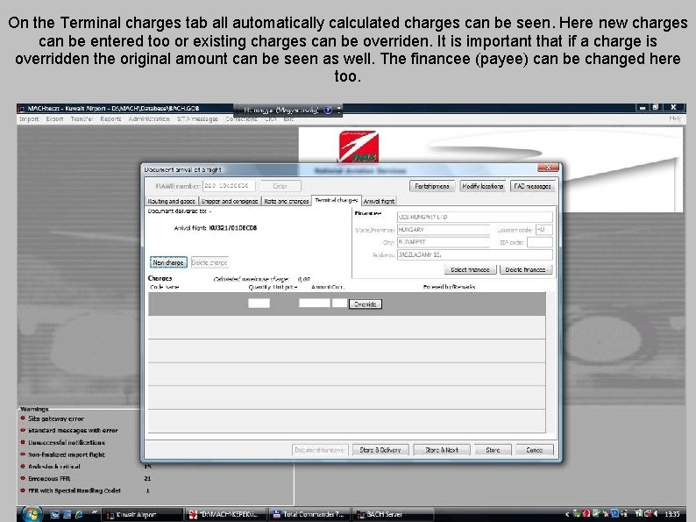Click the Currency field beside Override

tap(339, 303)
